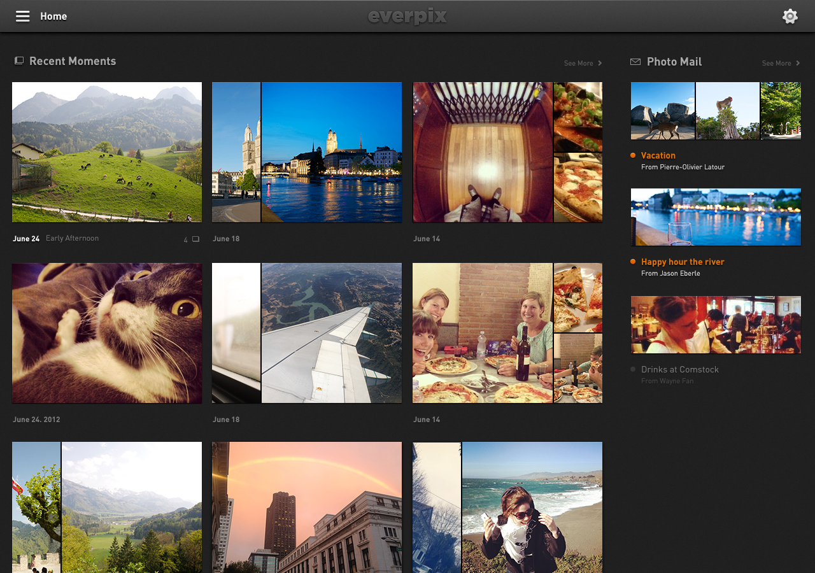Open the cat photo thumbnail
This screenshot has width=815, height=573.
pos(107,333)
